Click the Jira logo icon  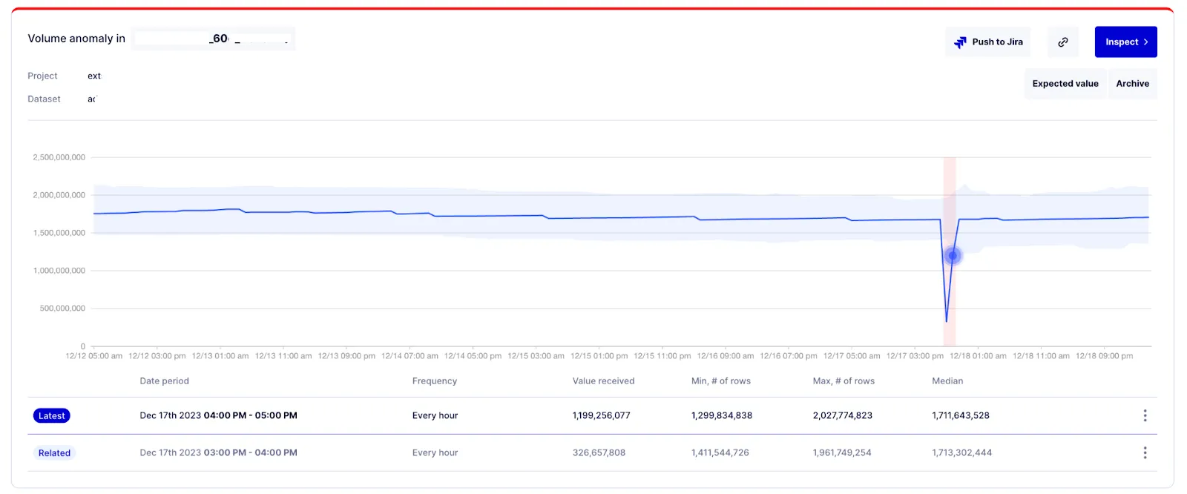pyautogui.click(x=960, y=42)
